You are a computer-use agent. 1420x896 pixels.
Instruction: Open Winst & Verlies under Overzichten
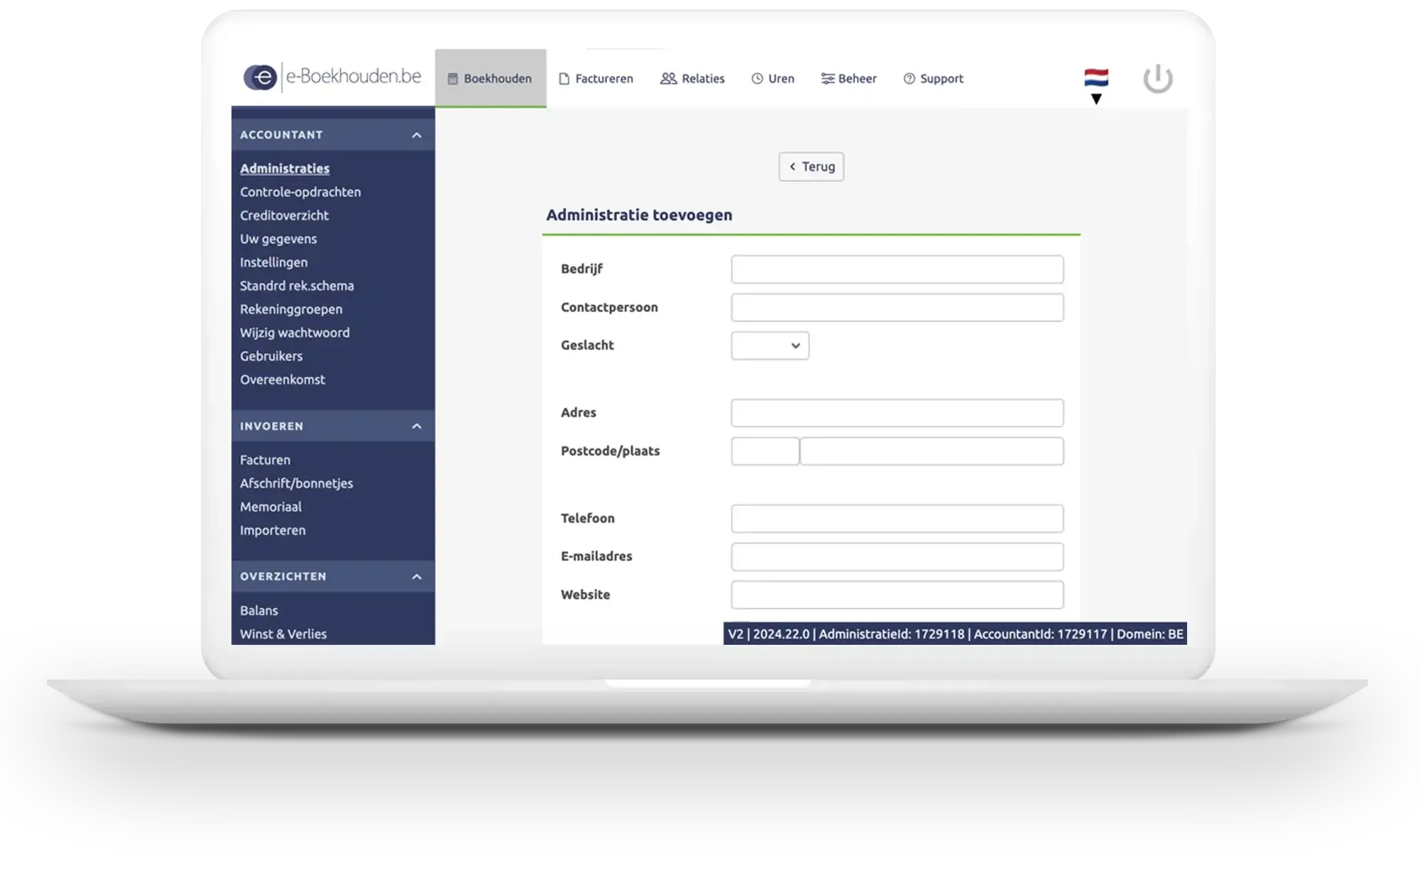pyautogui.click(x=283, y=634)
